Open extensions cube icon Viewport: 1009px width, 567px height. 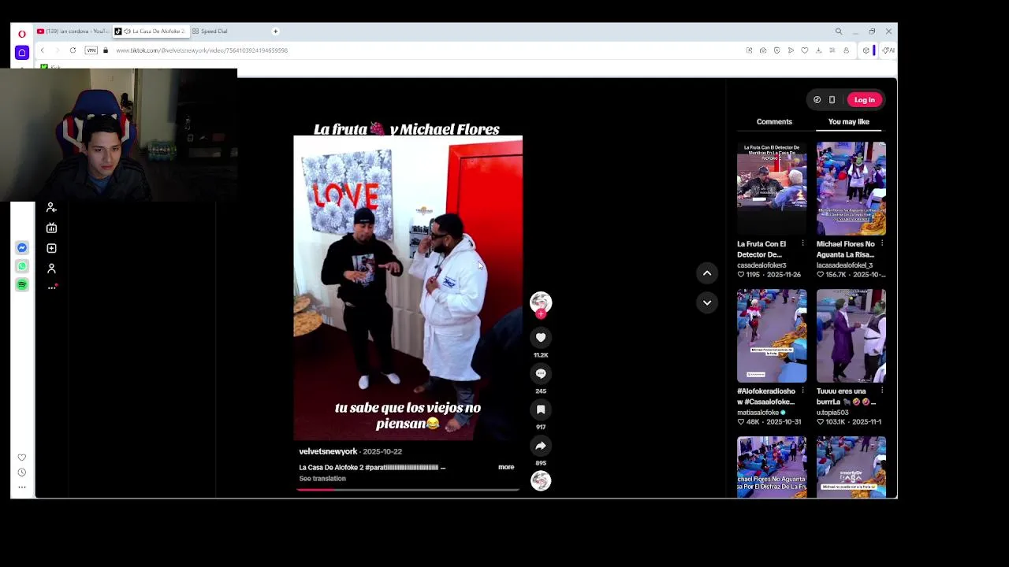pyautogui.click(x=866, y=50)
